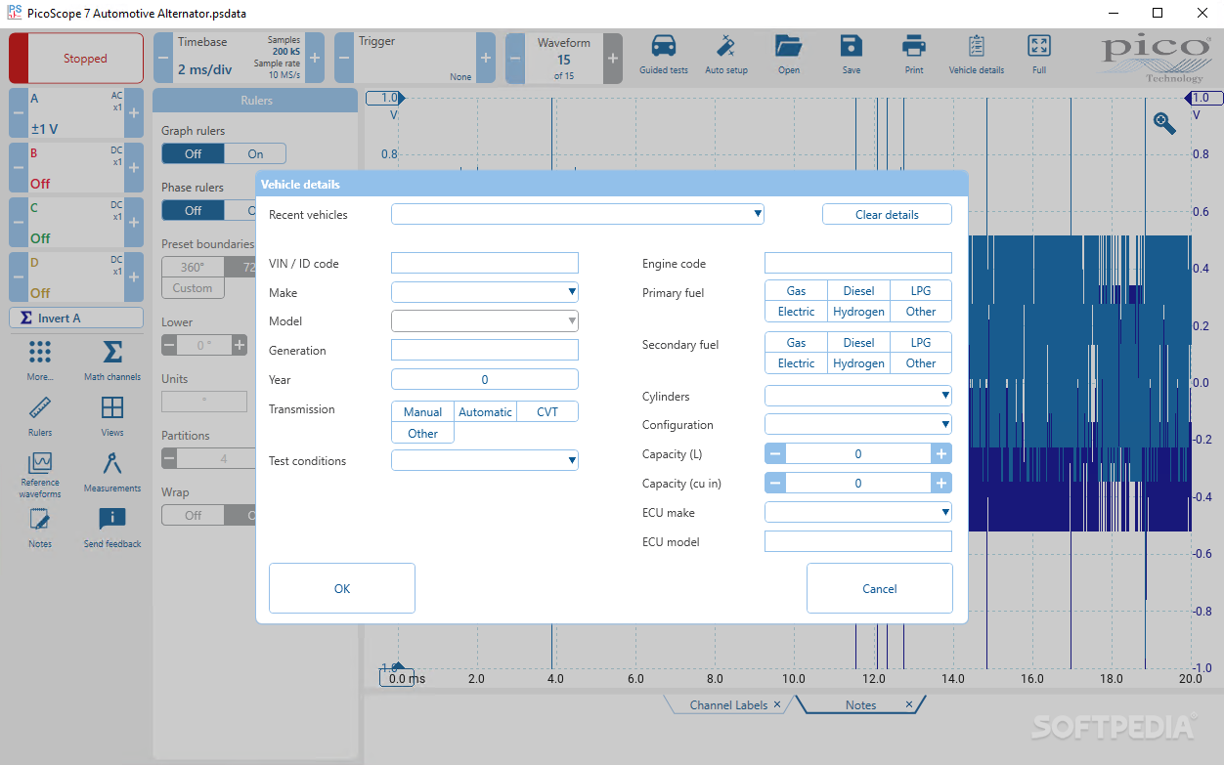Open Math channels sigma icon
This screenshot has height=765, width=1224.
pos(112,353)
